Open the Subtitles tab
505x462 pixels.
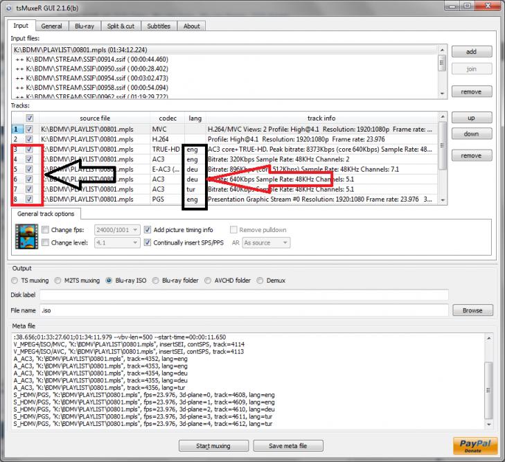click(x=159, y=26)
